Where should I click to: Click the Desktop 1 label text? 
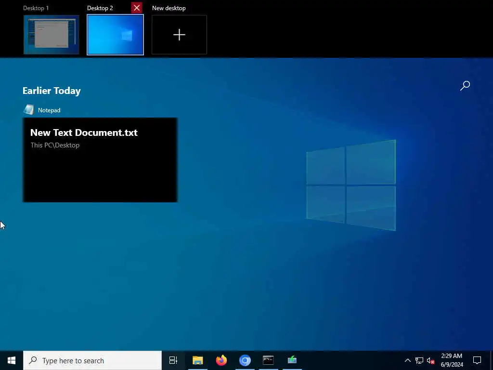(x=36, y=8)
